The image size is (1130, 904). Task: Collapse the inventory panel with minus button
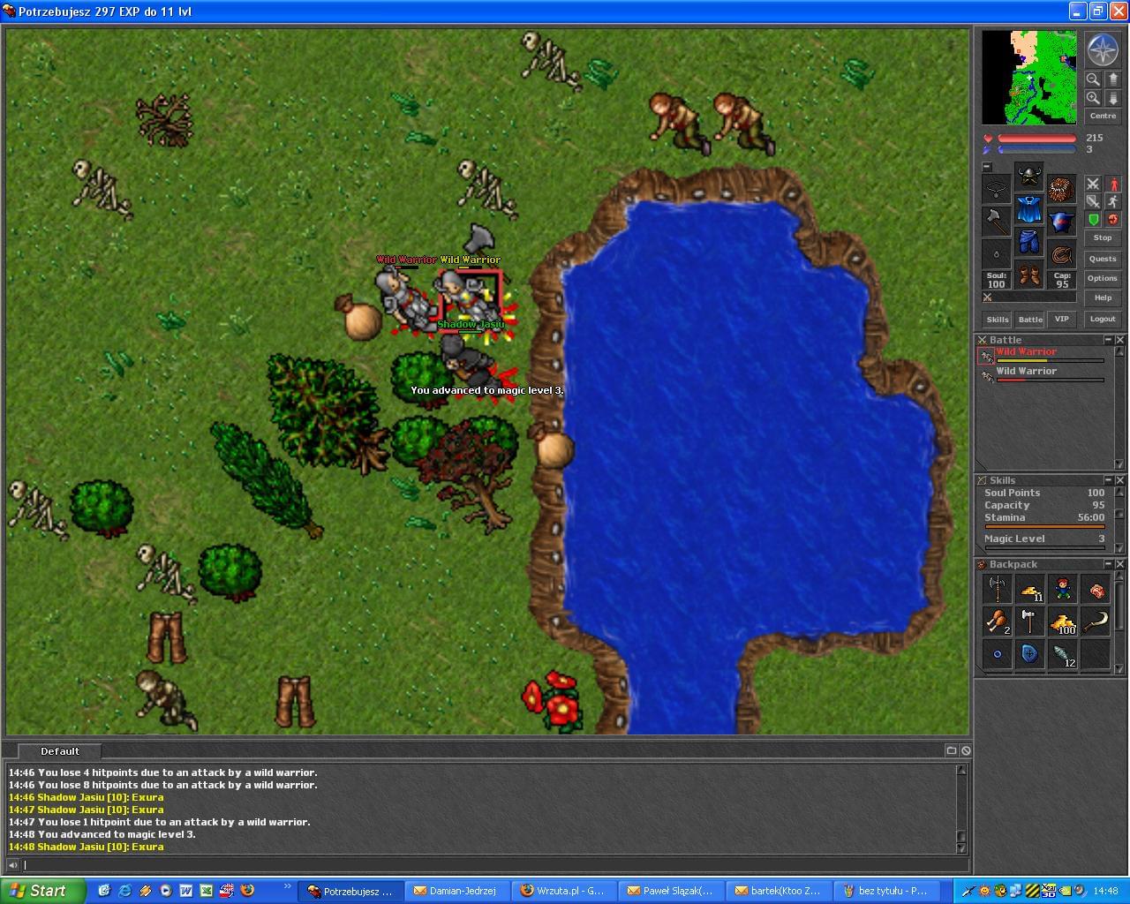click(x=987, y=167)
